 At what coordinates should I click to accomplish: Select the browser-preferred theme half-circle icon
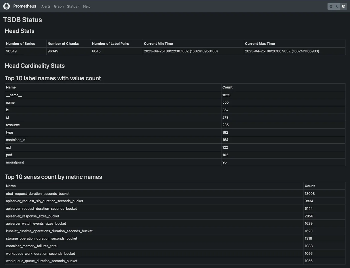pyautogui.click(x=343, y=6)
